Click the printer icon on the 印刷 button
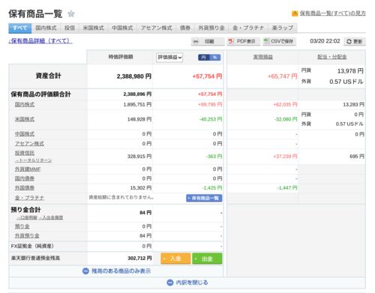This screenshot has height=293, width=375. pyautogui.click(x=196, y=41)
